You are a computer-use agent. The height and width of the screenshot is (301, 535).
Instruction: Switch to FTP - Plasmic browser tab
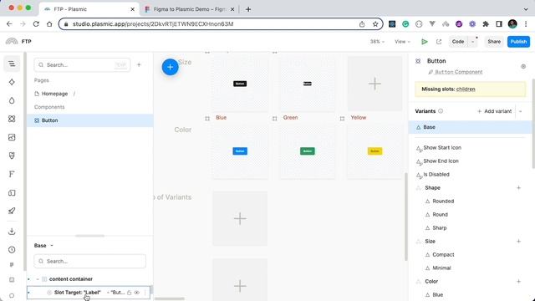coord(89,9)
